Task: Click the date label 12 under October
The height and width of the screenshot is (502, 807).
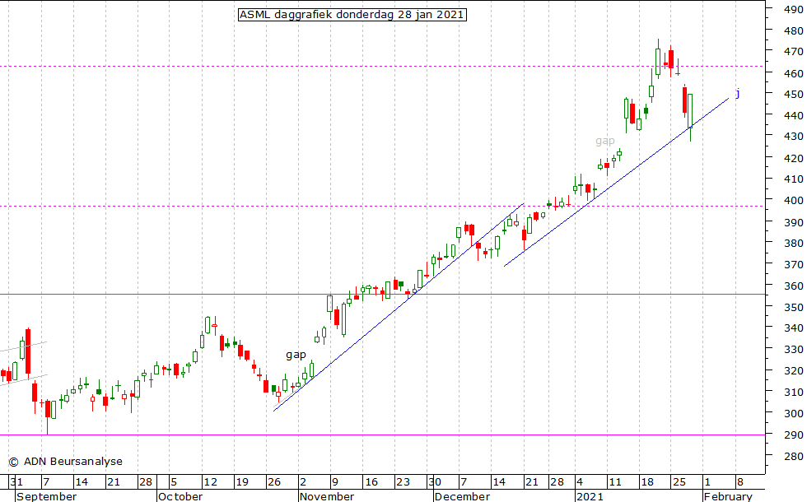Action: 210,482
